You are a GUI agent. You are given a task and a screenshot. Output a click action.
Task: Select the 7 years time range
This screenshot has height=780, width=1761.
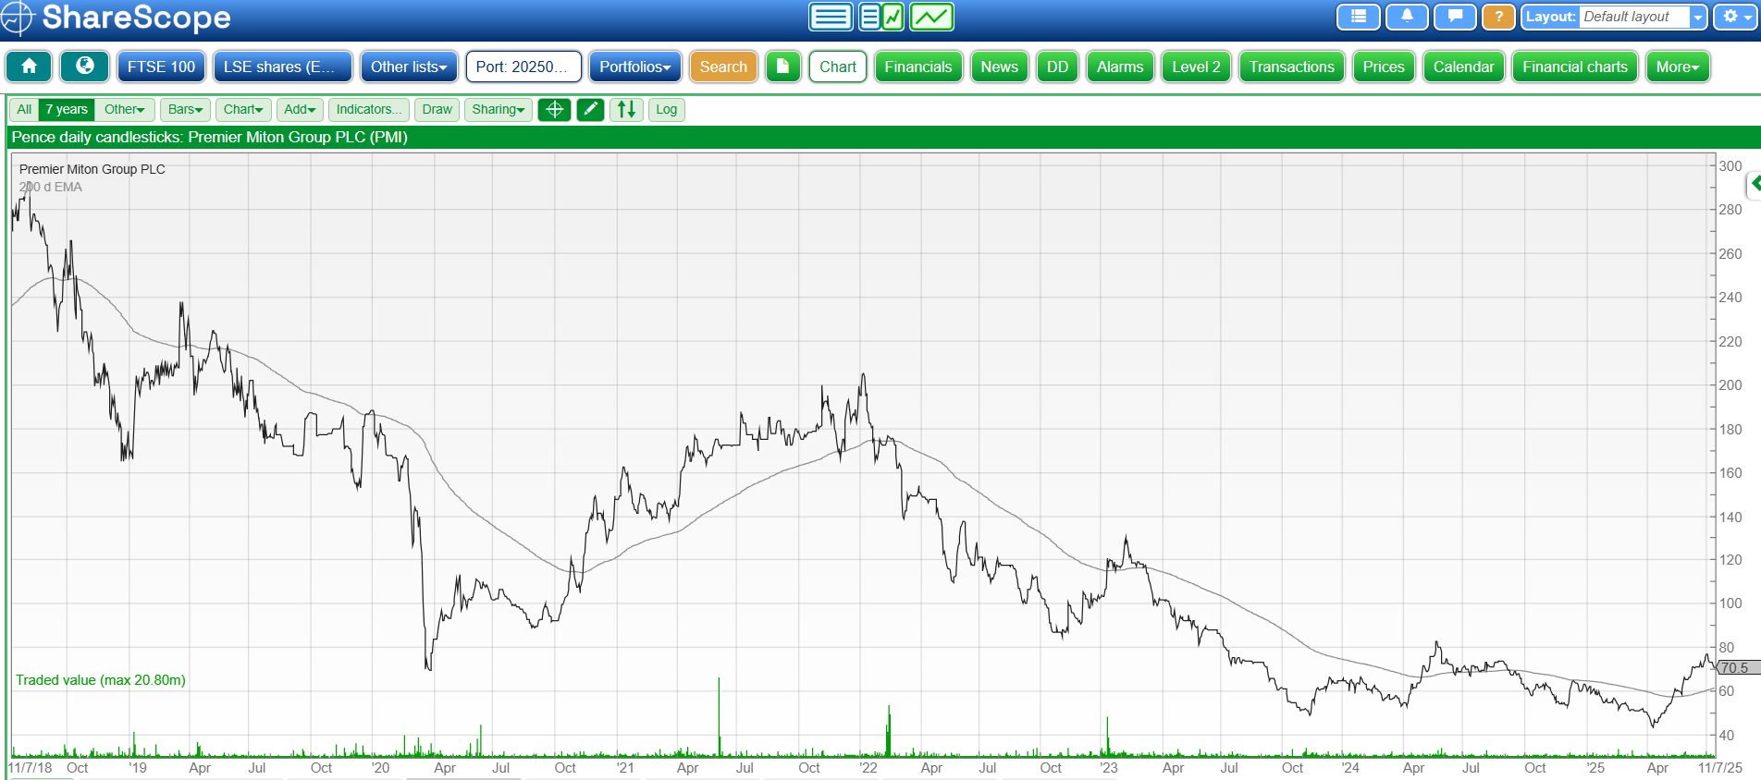[x=67, y=109]
